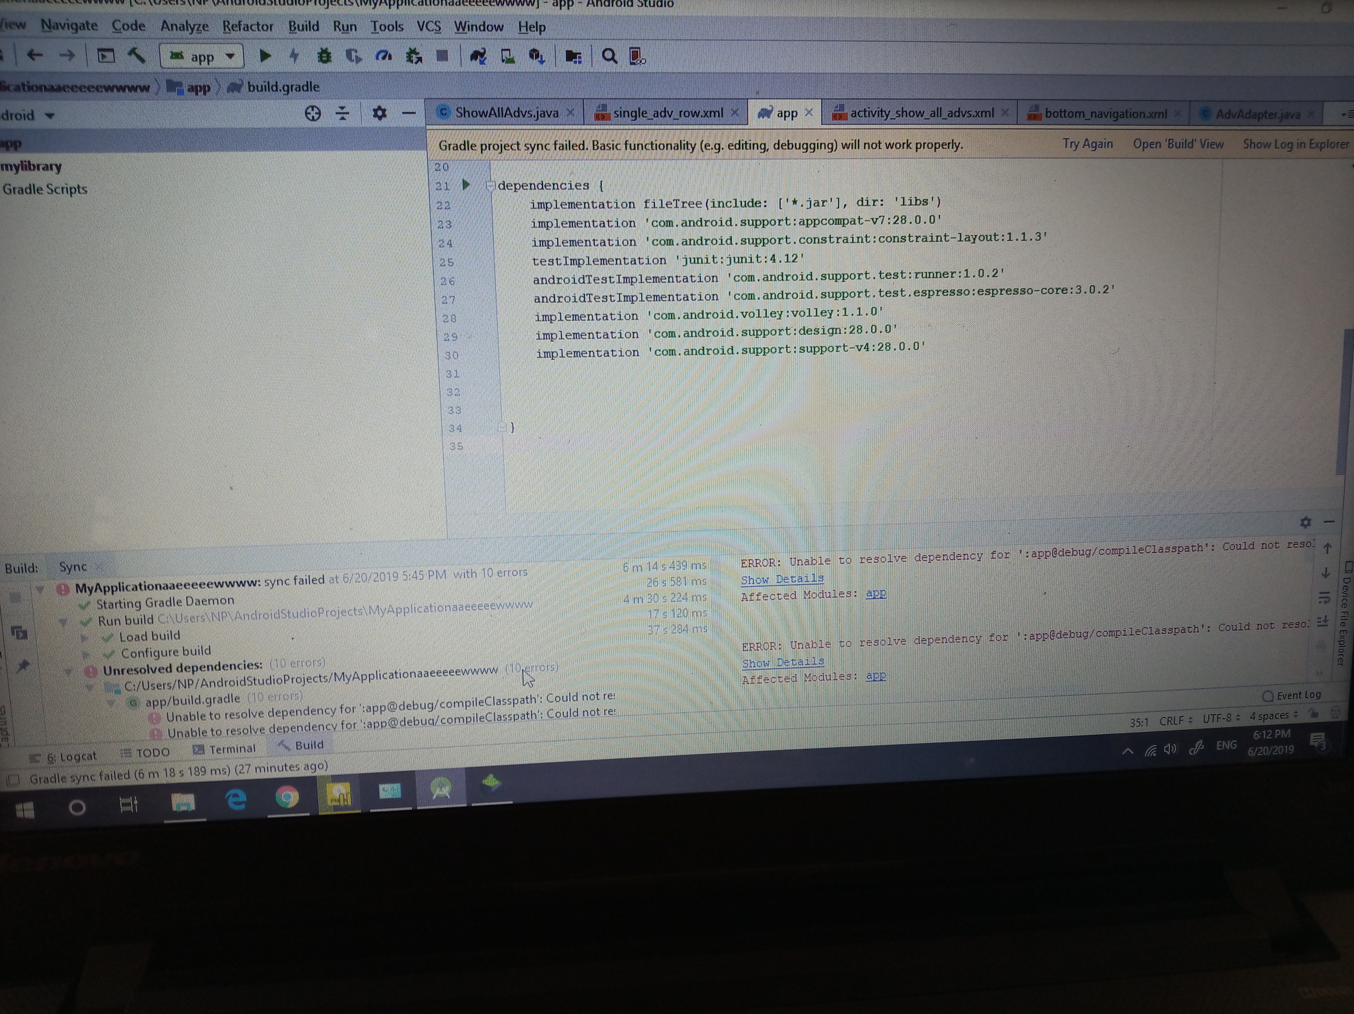The height and width of the screenshot is (1014, 1354).
Task: Hide the Project panel with the minus icon
Action: [x=409, y=113]
